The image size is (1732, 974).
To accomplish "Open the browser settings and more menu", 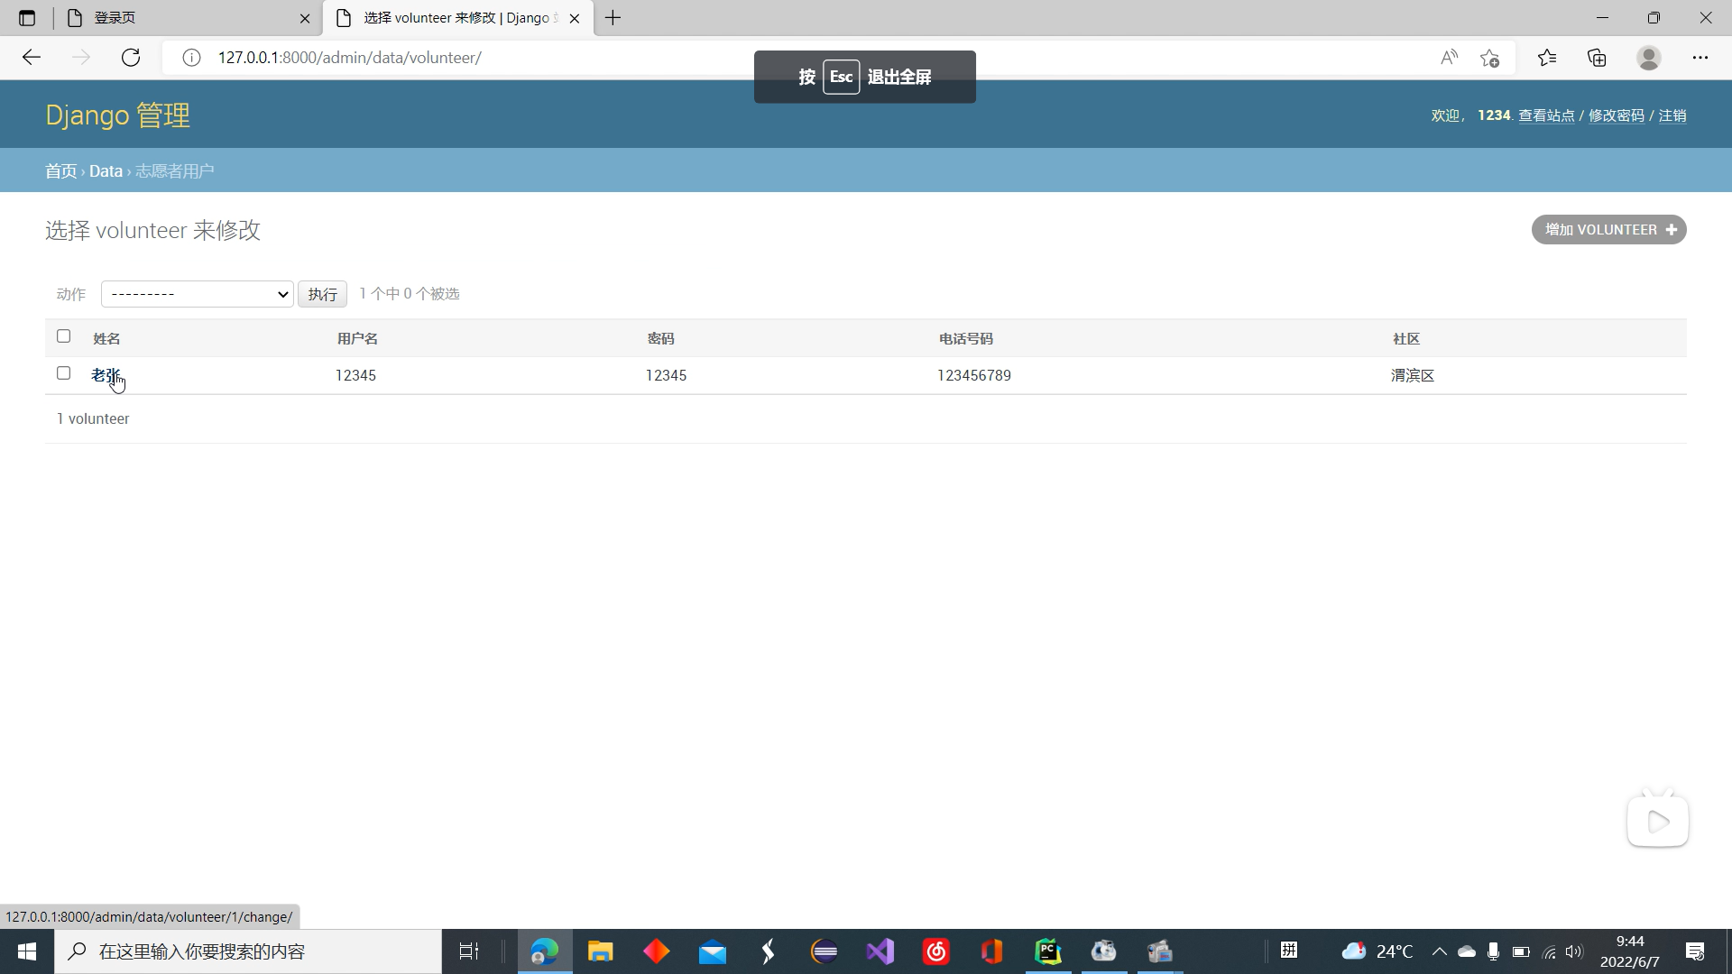I will 1700,58.
